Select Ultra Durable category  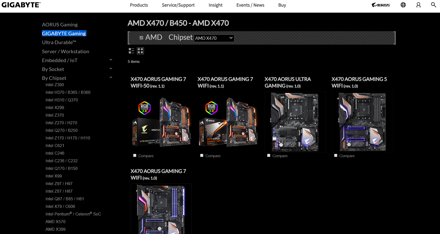point(59,42)
